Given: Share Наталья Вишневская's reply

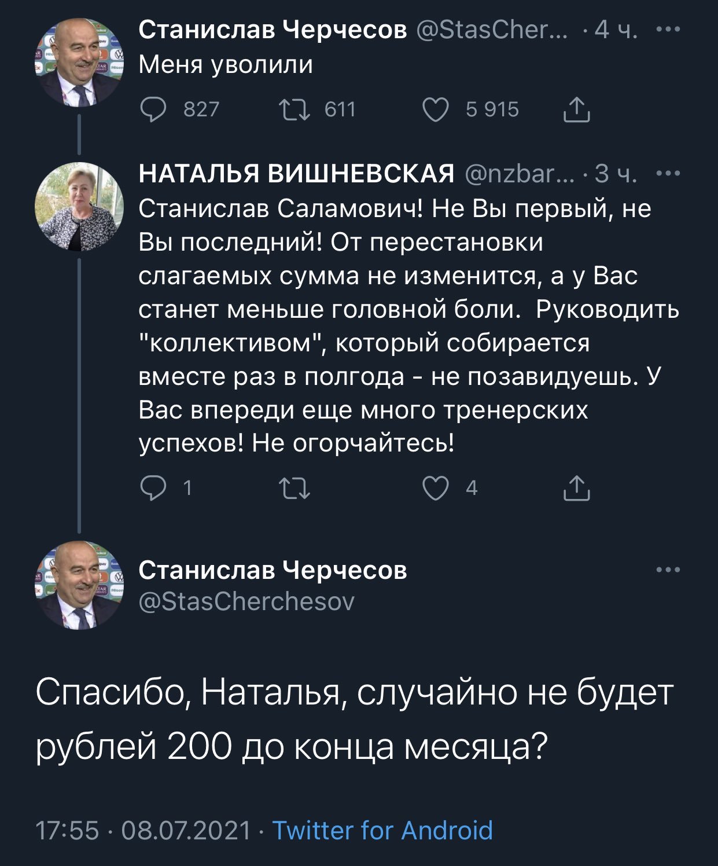Looking at the screenshot, I should (576, 489).
